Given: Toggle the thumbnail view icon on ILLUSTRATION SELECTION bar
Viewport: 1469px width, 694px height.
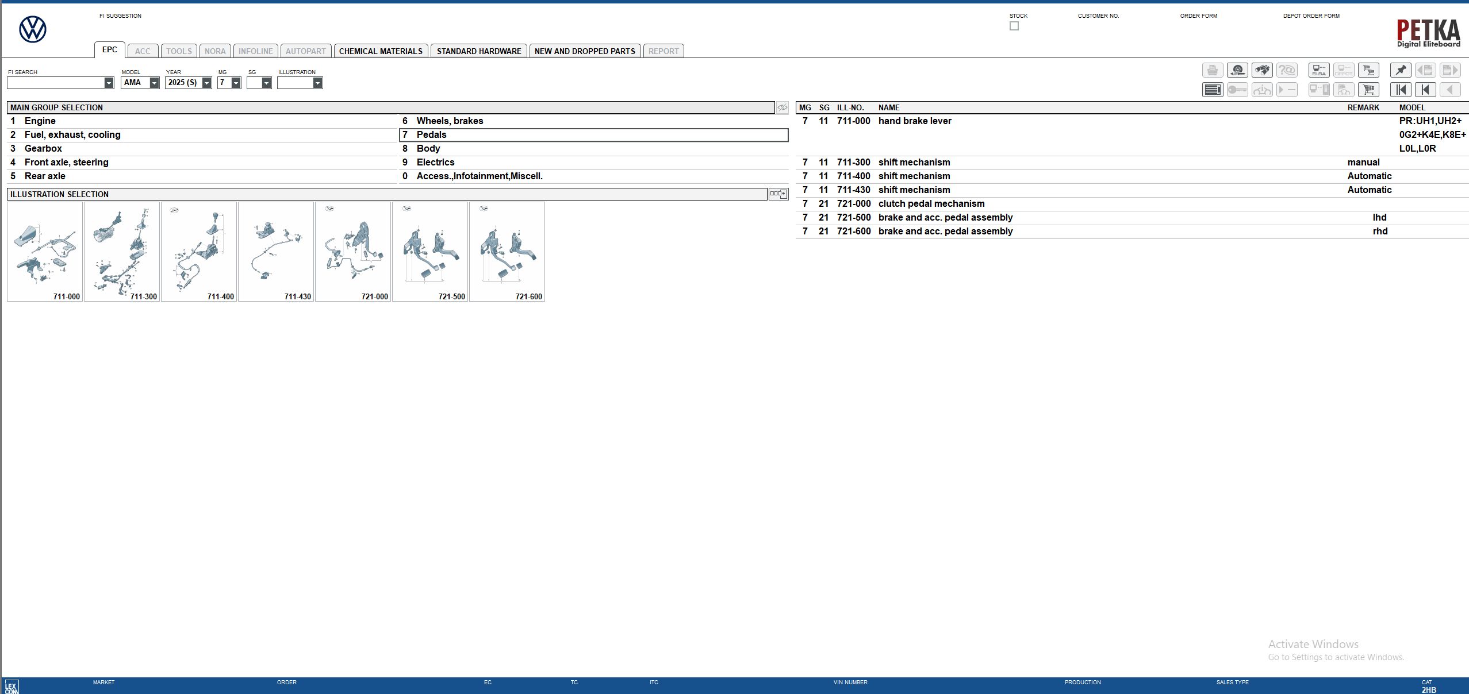Looking at the screenshot, I should [x=778, y=194].
